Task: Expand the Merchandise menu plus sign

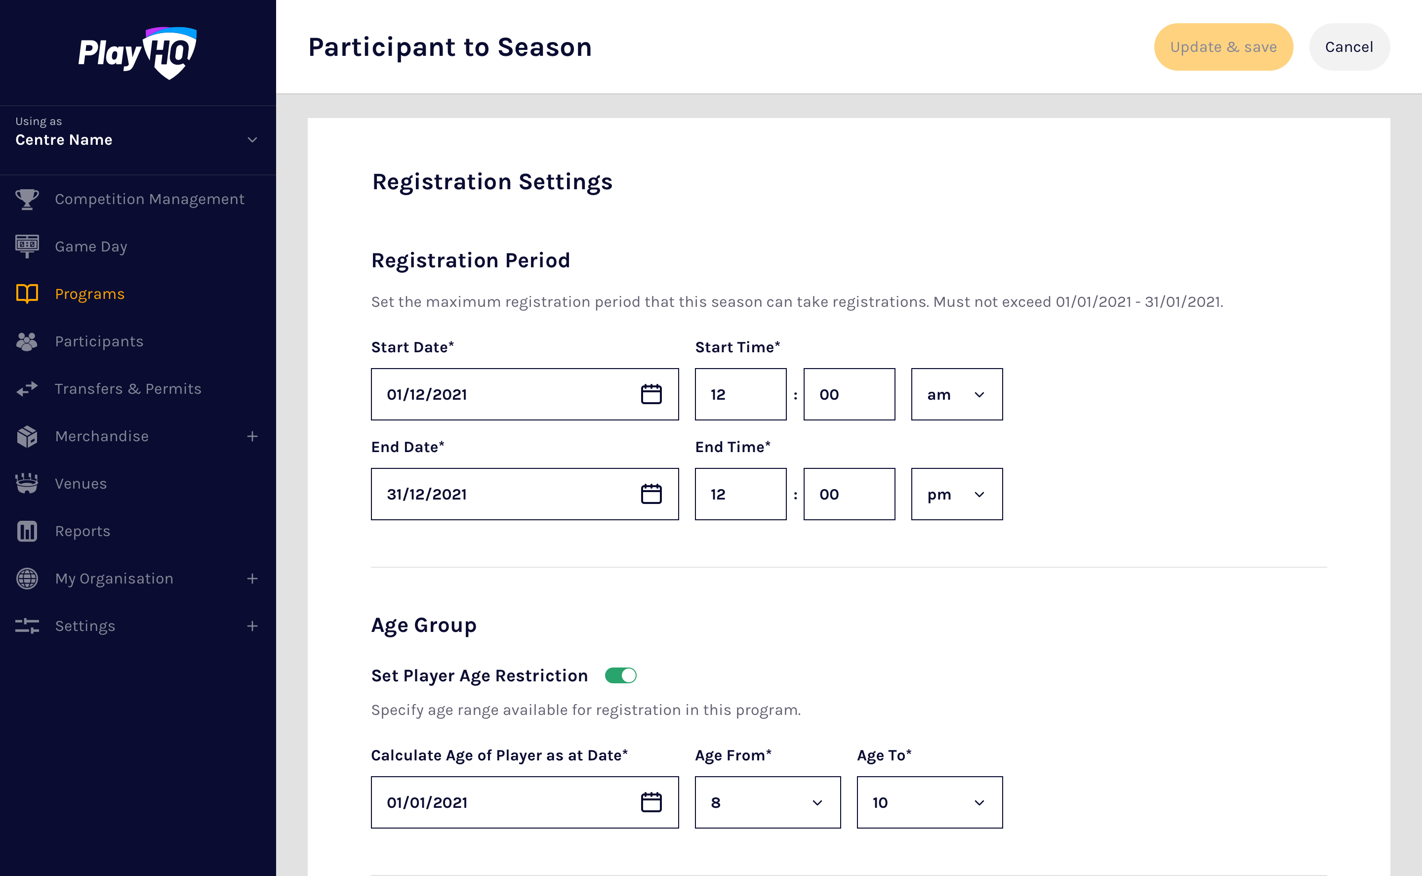Action: [x=252, y=436]
